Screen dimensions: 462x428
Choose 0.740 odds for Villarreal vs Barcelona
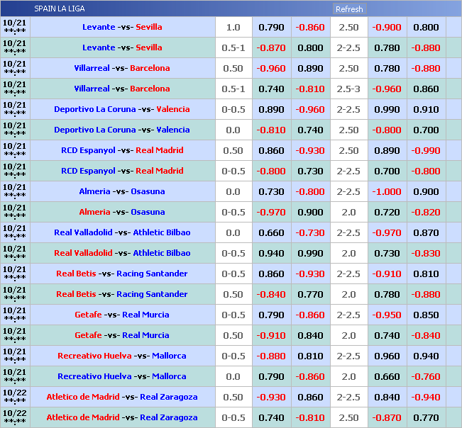coord(271,89)
